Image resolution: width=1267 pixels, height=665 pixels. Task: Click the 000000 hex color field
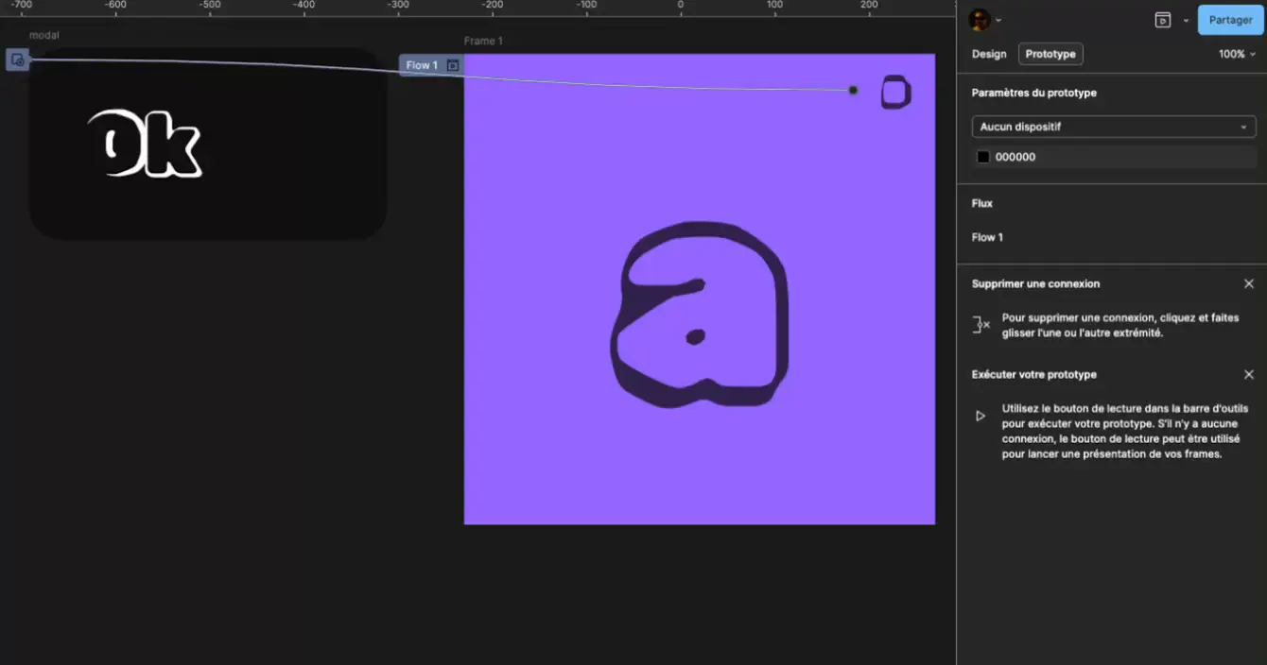(x=1015, y=157)
